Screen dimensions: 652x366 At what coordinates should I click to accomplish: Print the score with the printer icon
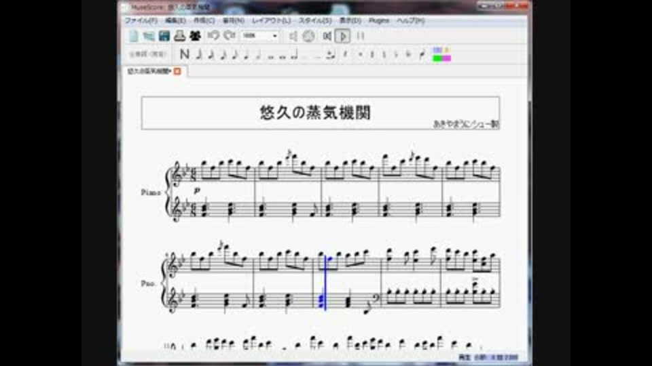pyautogui.click(x=179, y=36)
